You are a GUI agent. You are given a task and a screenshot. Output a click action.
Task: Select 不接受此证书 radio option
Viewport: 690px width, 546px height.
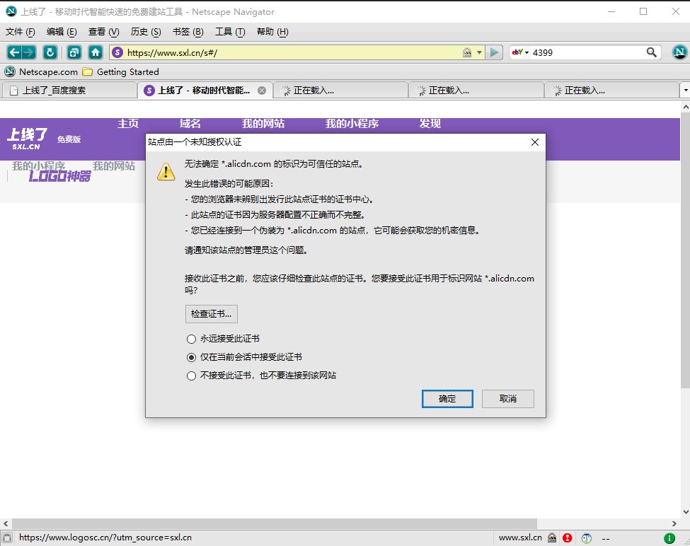point(191,376)
